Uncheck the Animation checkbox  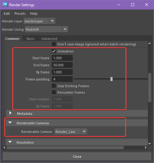point(54,51)
